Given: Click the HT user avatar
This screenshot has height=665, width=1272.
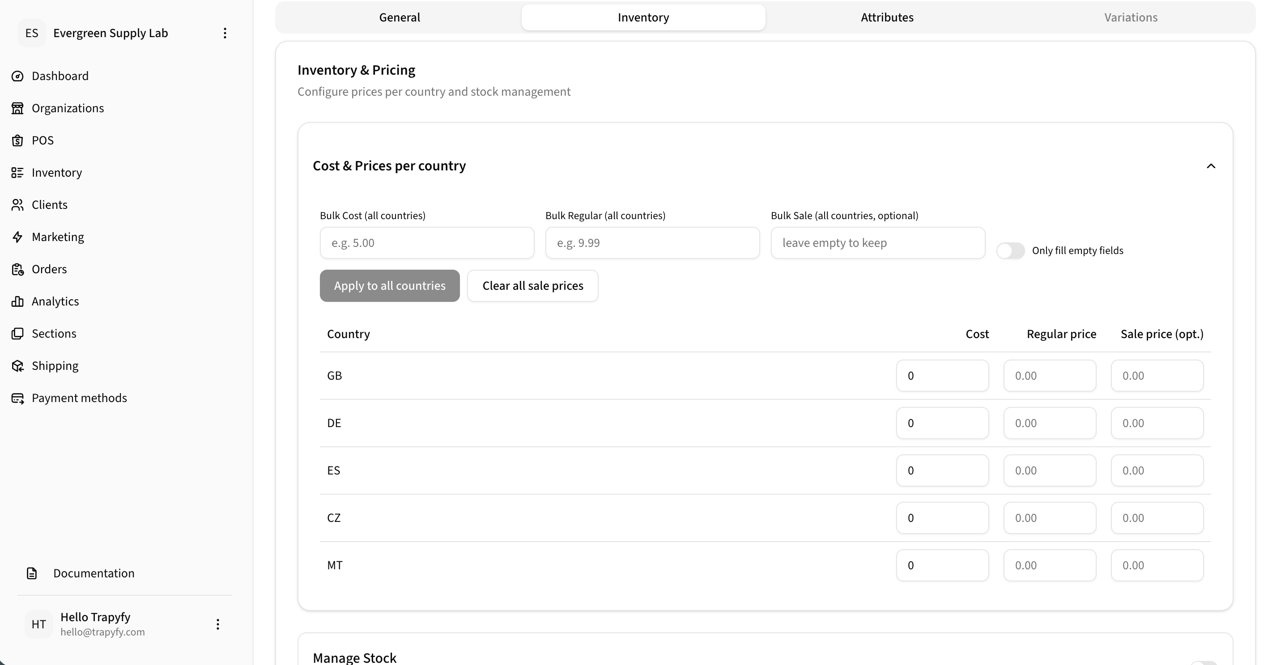Looking at the screenshot, I should [38, 624].
